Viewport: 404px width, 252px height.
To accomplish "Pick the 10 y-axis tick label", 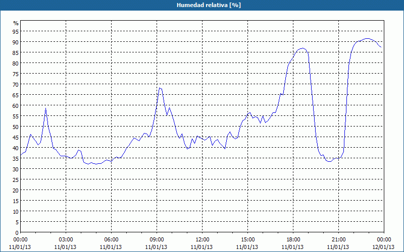I will (x=16, y=211).
